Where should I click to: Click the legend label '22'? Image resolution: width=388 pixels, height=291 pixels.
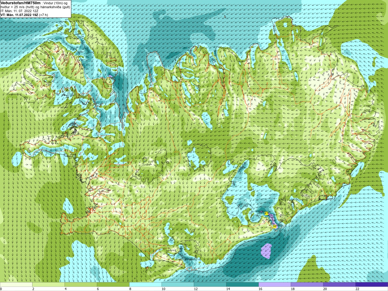357,289
